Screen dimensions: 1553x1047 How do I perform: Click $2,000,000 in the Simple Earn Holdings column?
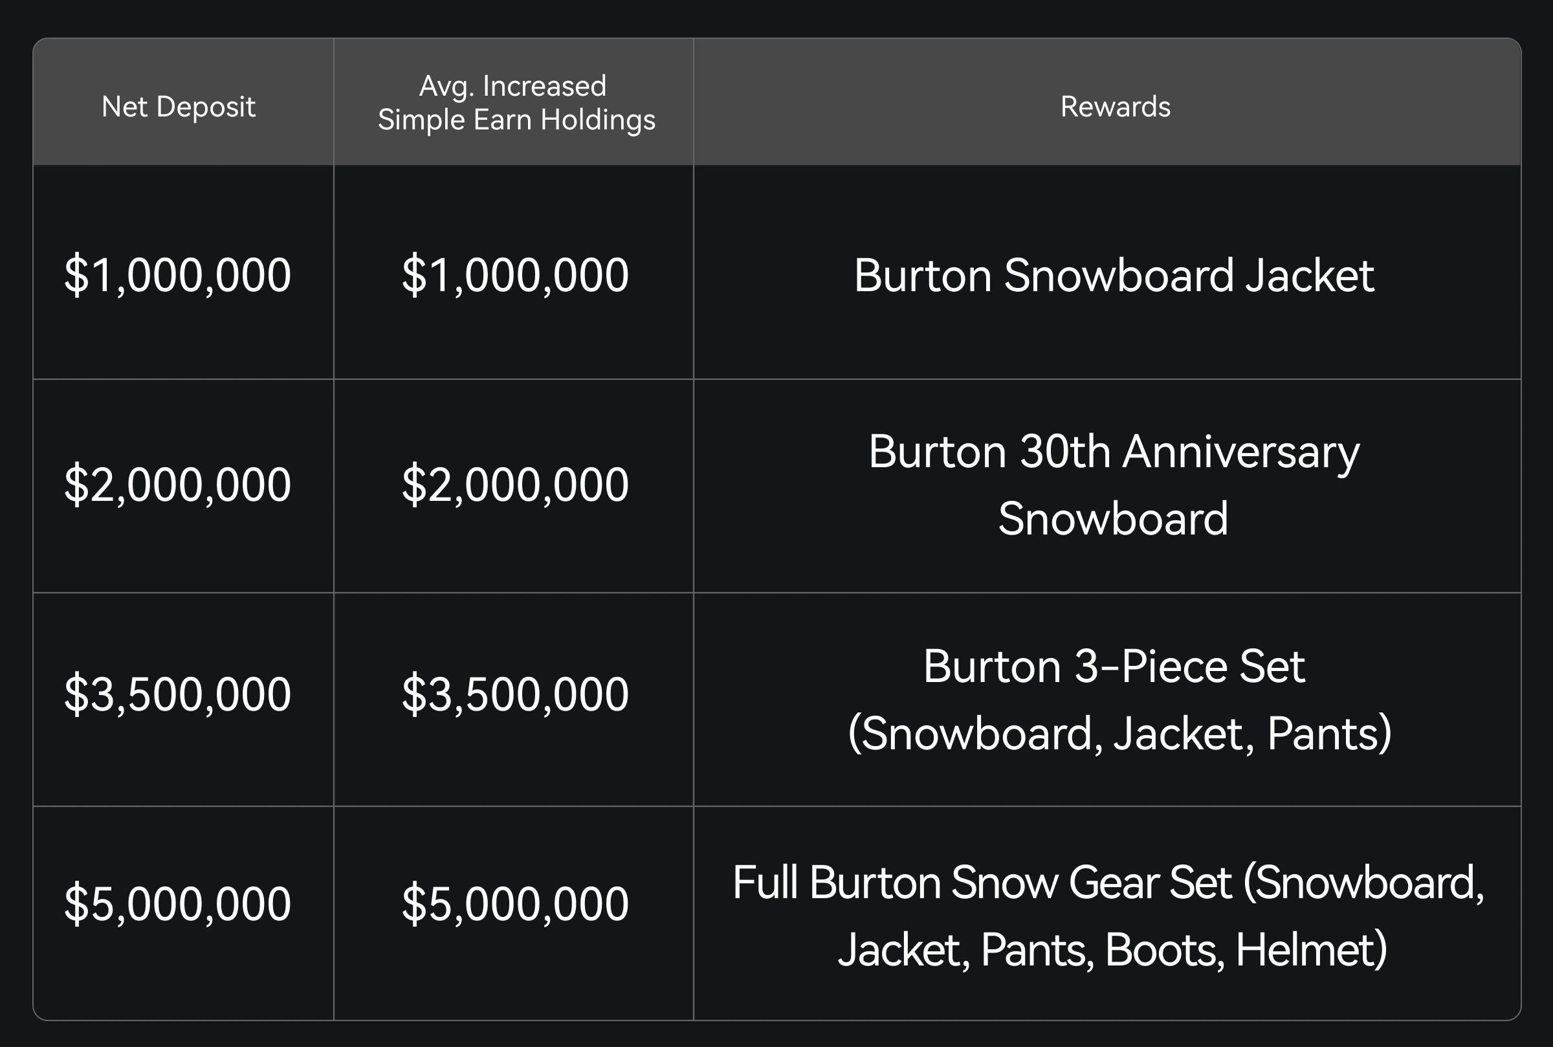(x=515, y=484)
